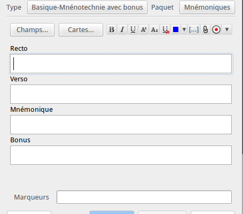The width and height of the screenshot is (243, 214).
Task: Focus the Bonus field
Action: click(121, 155)
